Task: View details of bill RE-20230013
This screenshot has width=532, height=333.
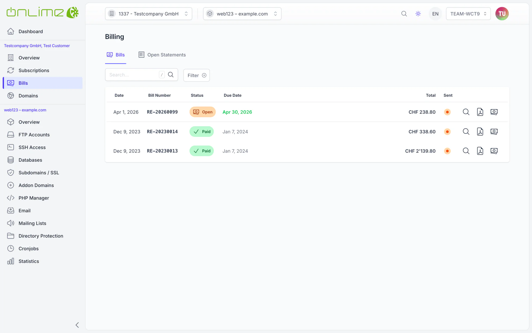Action: [x=466, y=151]
